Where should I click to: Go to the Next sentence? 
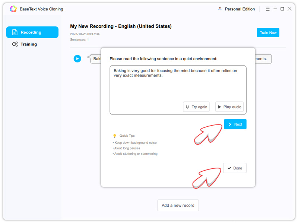tap(235, 124)
